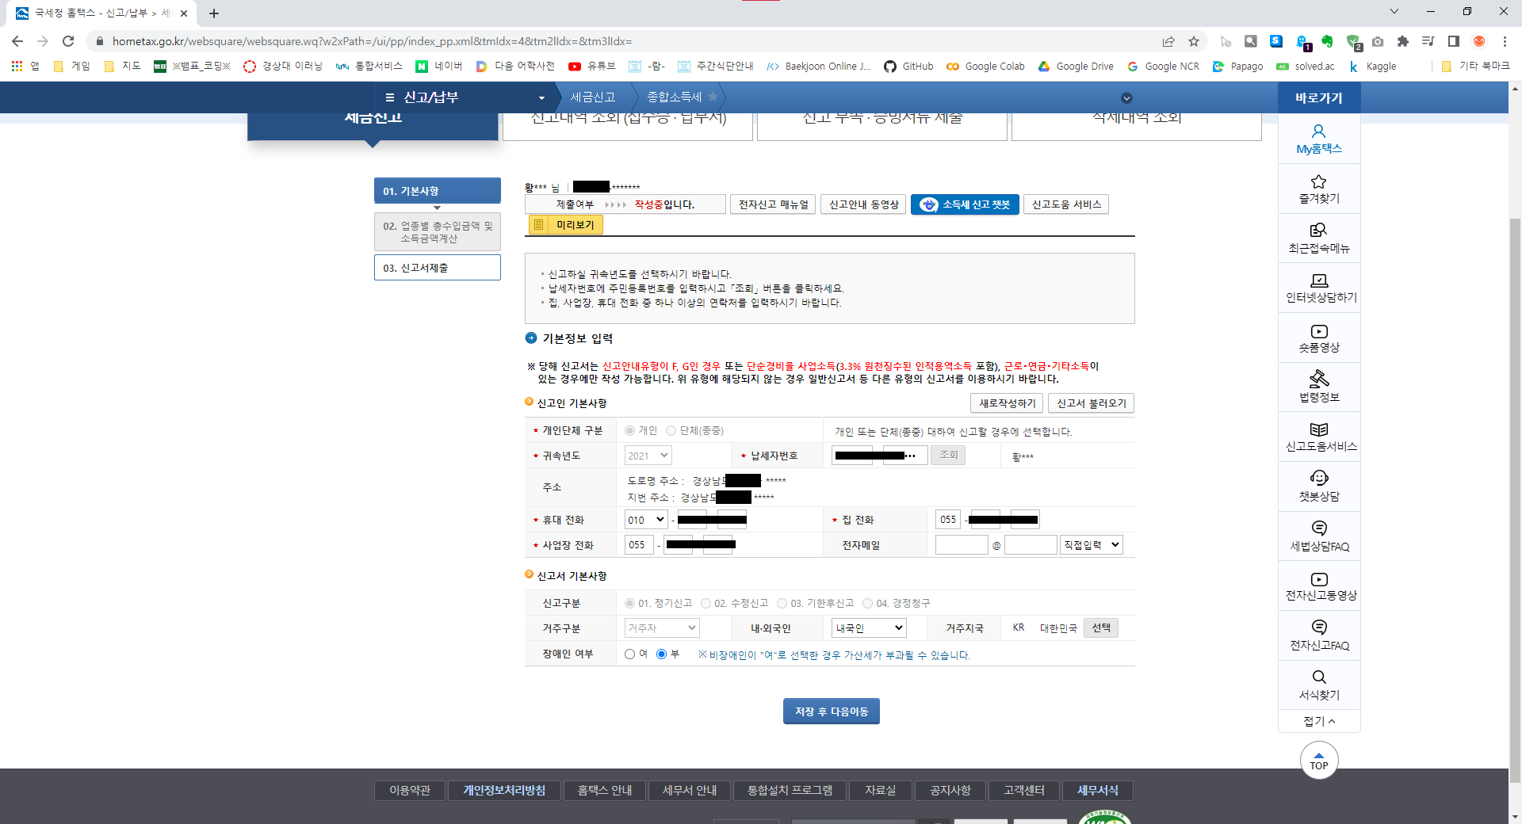This screenshot has width=1522, height=824.
Task: Open 챗봇상담 in sidebar
Action: pyautogui.click(x=1319, y=487)
